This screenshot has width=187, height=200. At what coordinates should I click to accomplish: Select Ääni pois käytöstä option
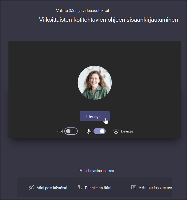pos(48,188)
